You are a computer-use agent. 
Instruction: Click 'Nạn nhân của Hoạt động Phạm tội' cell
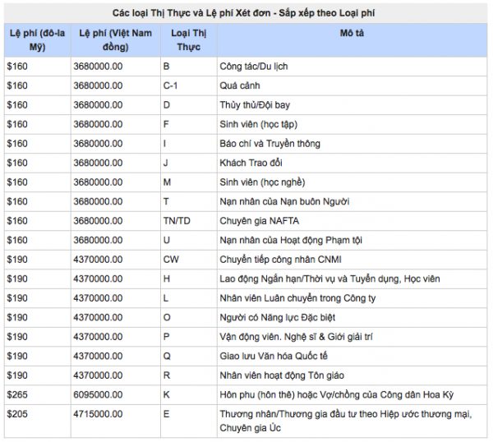click(352, 240)
